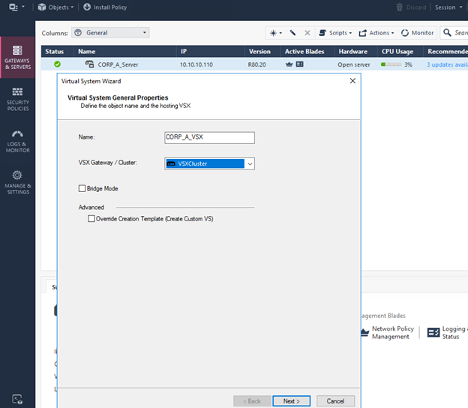This screenshot has width=468, height=408.
Task: Open the 3 updates available link
Action: coord(447,64)
